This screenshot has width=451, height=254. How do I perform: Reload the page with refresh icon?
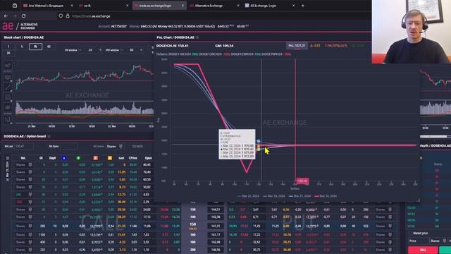coord(24,16)
